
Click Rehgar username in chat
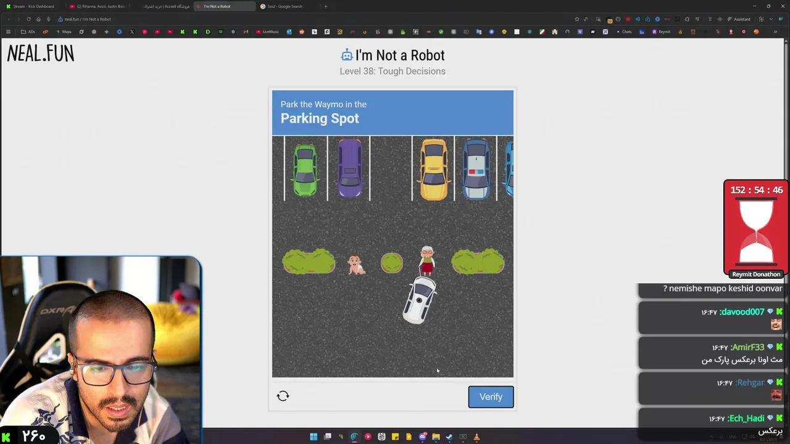click(750, 383)
